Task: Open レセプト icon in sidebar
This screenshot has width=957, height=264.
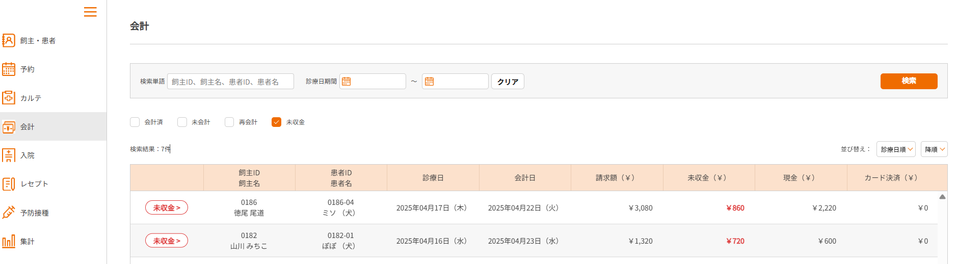Action: (x=9, y=184)
